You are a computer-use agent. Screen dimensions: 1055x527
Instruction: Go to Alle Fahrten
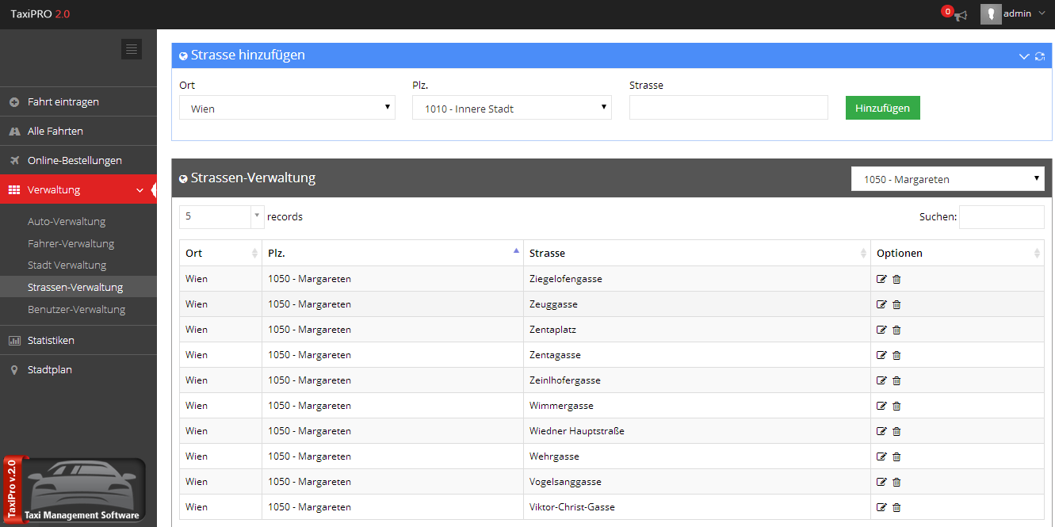[x=78, y=132]
